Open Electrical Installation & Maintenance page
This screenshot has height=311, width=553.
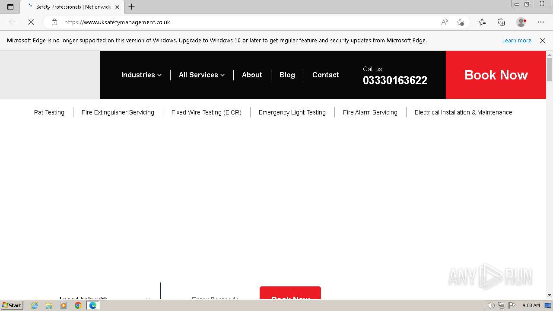pyautogui.click(x=464, y=112)
